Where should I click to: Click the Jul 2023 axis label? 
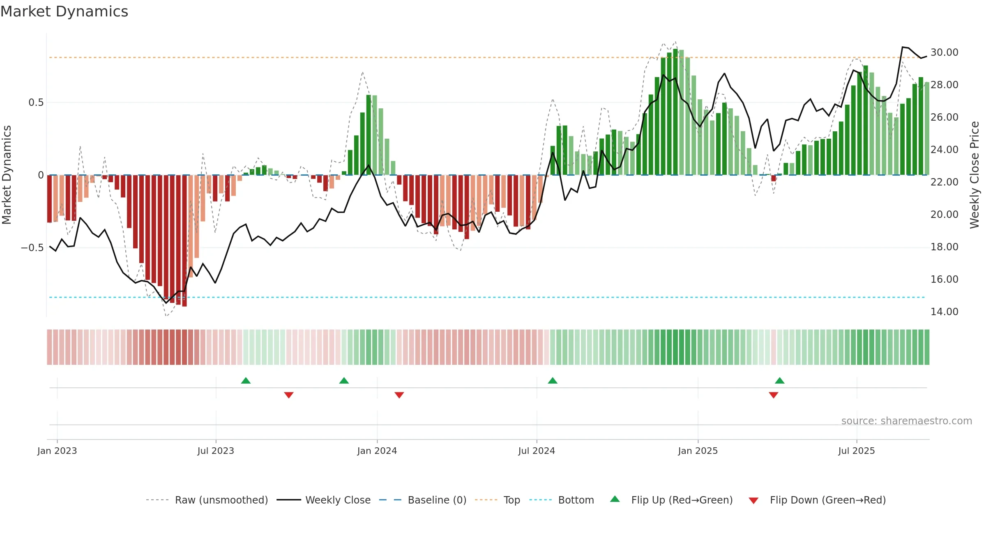(x=216, y=451)
